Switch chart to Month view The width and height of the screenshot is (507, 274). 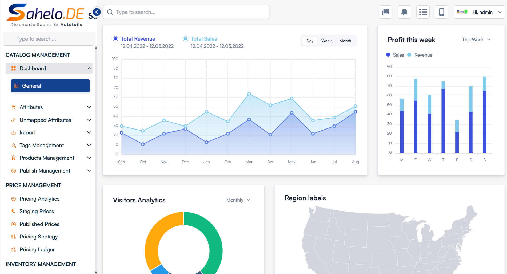pos(345,41)
